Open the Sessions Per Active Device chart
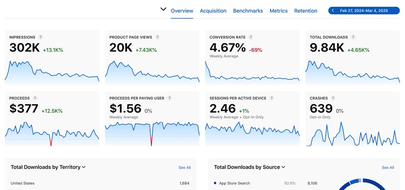 252,134
